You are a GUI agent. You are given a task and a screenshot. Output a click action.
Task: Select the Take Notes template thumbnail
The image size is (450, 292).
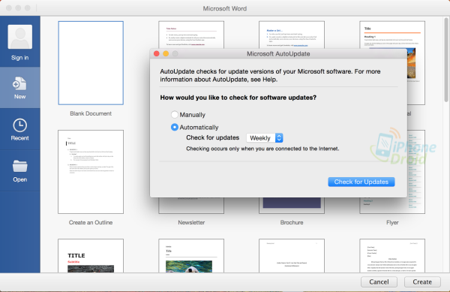pos(191,35)
